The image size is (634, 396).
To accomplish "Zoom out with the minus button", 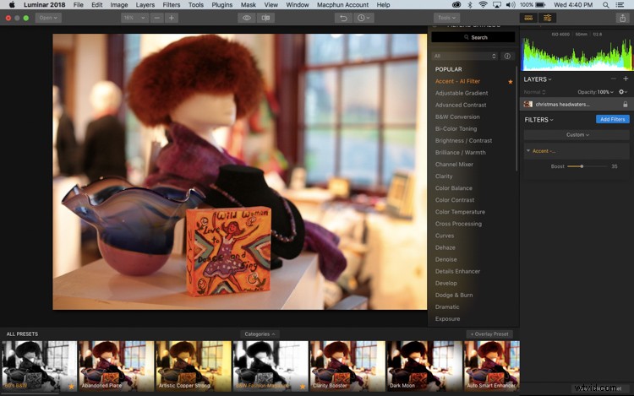I will pos(157,18).
